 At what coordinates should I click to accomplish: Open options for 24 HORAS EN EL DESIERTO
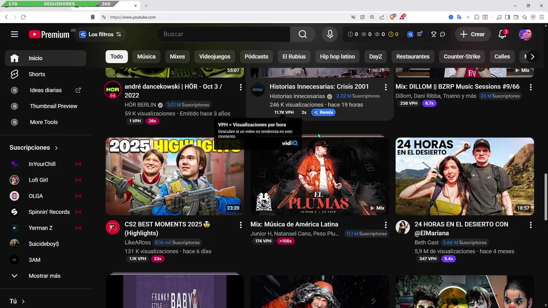click(x=530, y=225)
